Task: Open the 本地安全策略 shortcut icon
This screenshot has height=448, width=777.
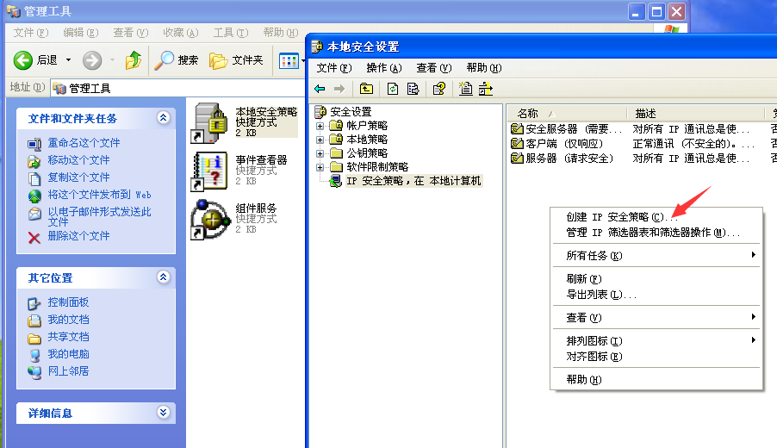Action: click(208, 122)
